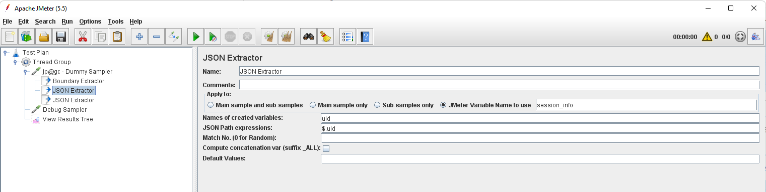
Task: Click the yellow warning log indicator
Action: [x=707, y=37]
